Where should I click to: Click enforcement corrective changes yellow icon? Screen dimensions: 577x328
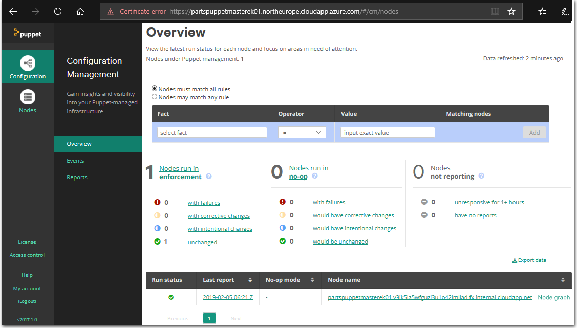(158, 215)
